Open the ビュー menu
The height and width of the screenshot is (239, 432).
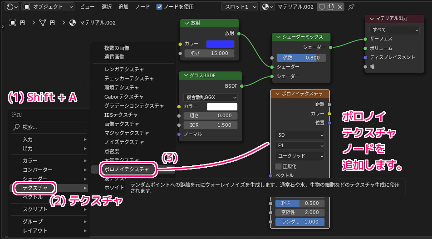87,7
